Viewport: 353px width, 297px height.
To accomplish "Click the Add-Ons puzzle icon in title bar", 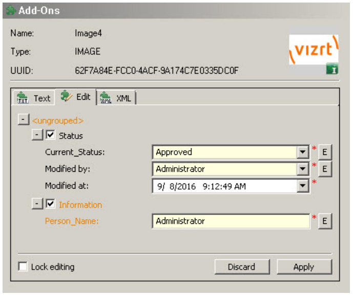I will click(11, 11).
